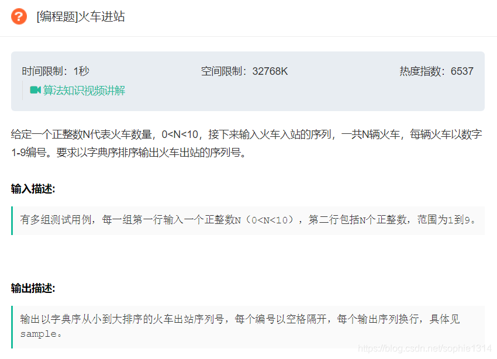The image size is (497, 359).
Task: Select the 空间限制: 32768K text
Action: 244,71
